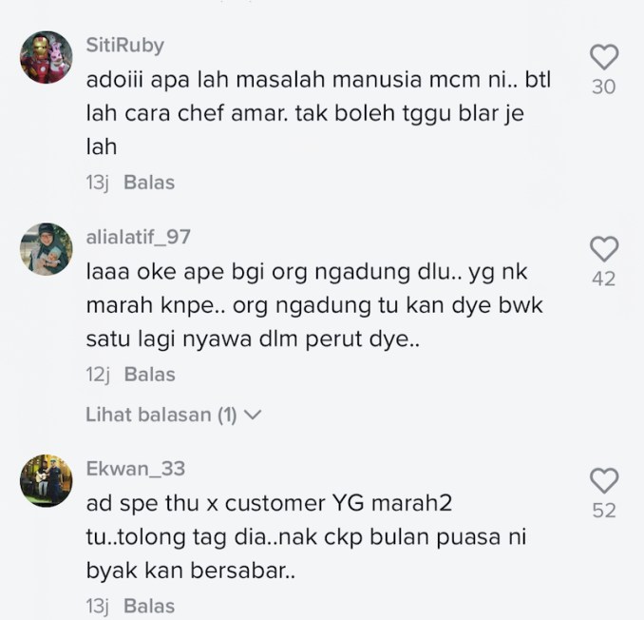Image resolution: width=644 pixels, height=620 pixels.
Task: Tap heart icon on alialatif_97's comment
Action: pos(604,249)
